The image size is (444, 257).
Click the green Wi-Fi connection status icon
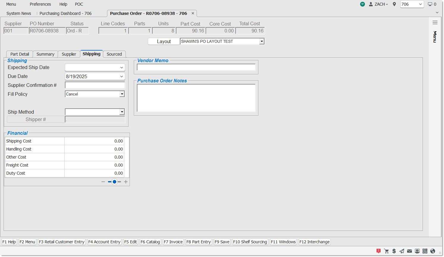362,4
